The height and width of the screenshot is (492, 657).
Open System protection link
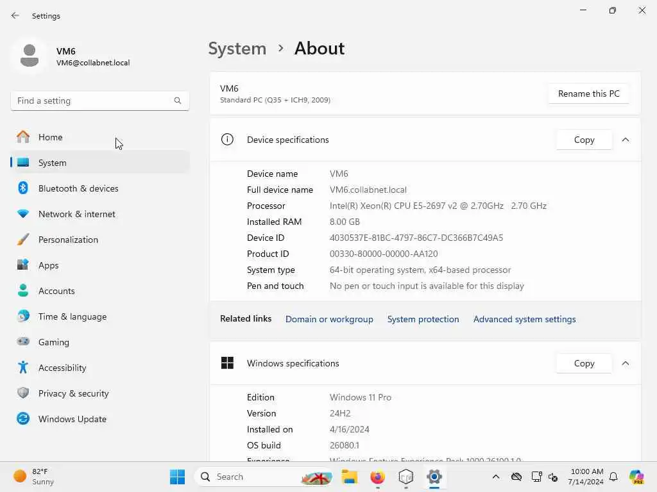[x=423, y=319]
